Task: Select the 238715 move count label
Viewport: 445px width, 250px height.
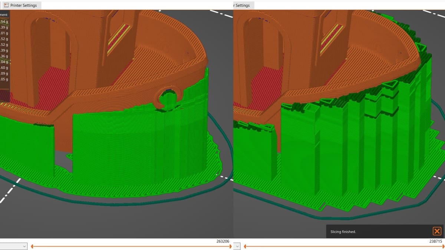Action: tap(436, 241)
